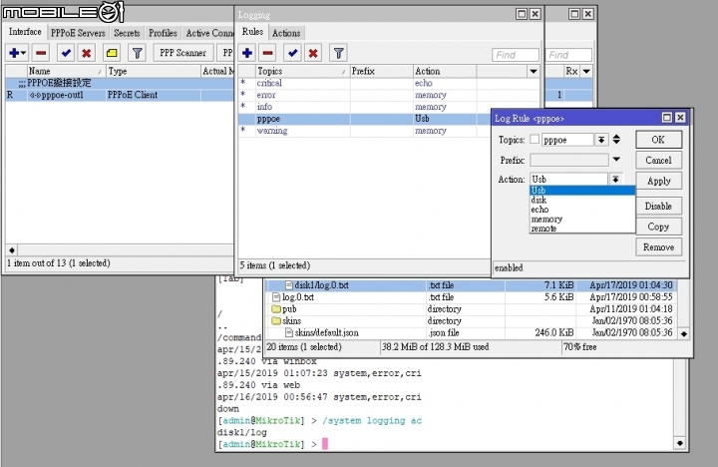The image size is (718, 467).
Task: Click horizontal scroll left arrow in PPP window
Action: coord(12,250)
